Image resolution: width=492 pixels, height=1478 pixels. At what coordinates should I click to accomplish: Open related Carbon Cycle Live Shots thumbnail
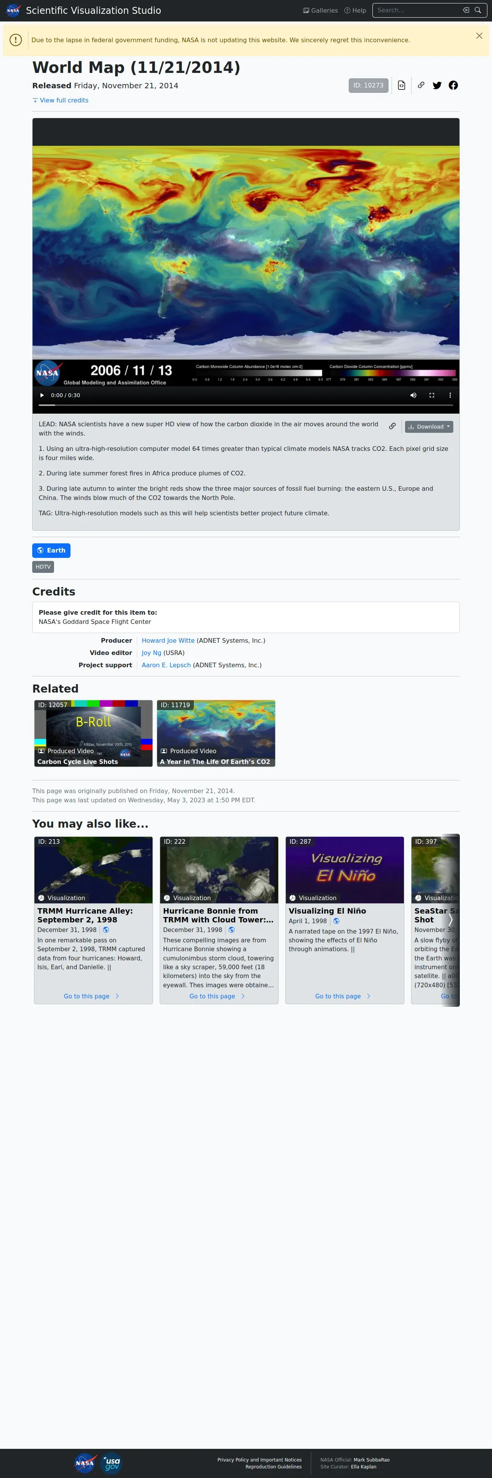[93, 733]
